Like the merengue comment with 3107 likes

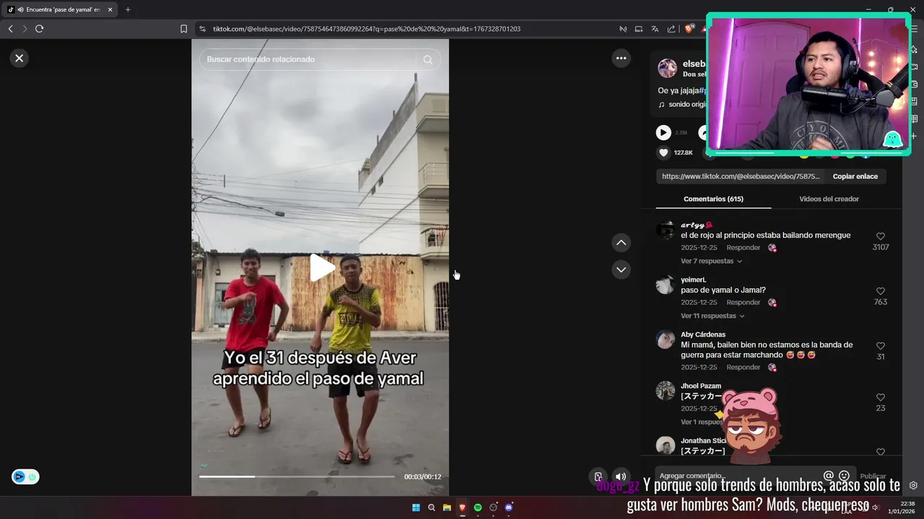[881, 236]
